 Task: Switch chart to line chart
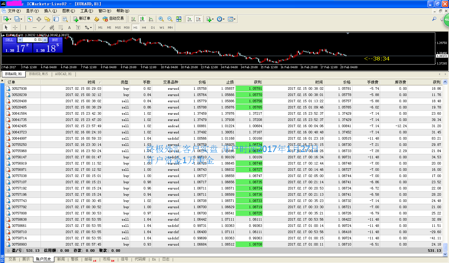tap(151, 19)
